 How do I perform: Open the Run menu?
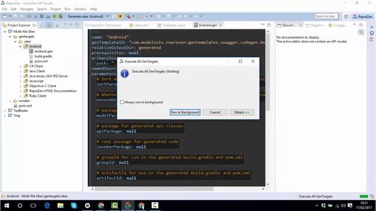[68, 9]
